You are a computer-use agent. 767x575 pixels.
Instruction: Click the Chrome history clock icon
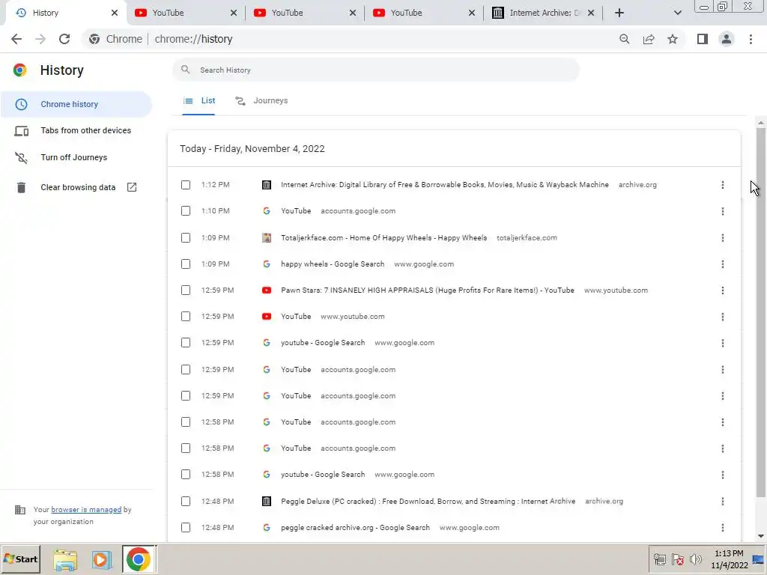pos(21,104)
